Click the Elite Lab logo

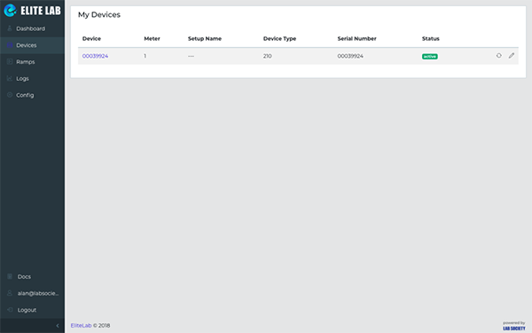click(x=32, y=11)
